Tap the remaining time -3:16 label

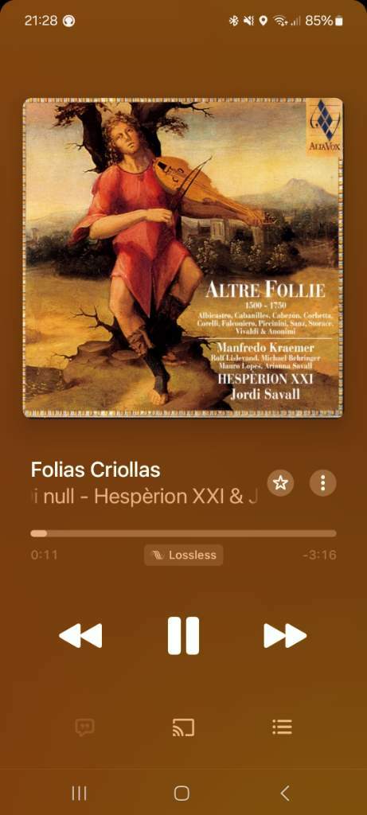click(x=319, y=555)
